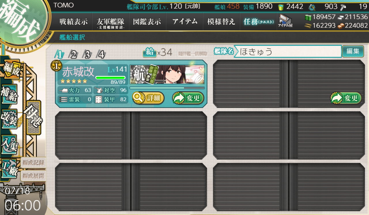The height and width of the screenshot is (215, 369).
Task: Click 赤城改 ship banner thumbnail
Action: coord(167,75)
